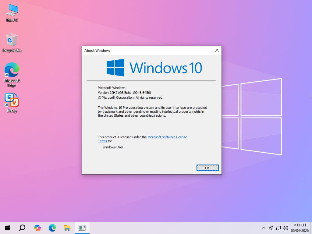312x234 pixels.
Task: Click the Windows 10 Pro trademark paragraph
Action: point(152,112)
